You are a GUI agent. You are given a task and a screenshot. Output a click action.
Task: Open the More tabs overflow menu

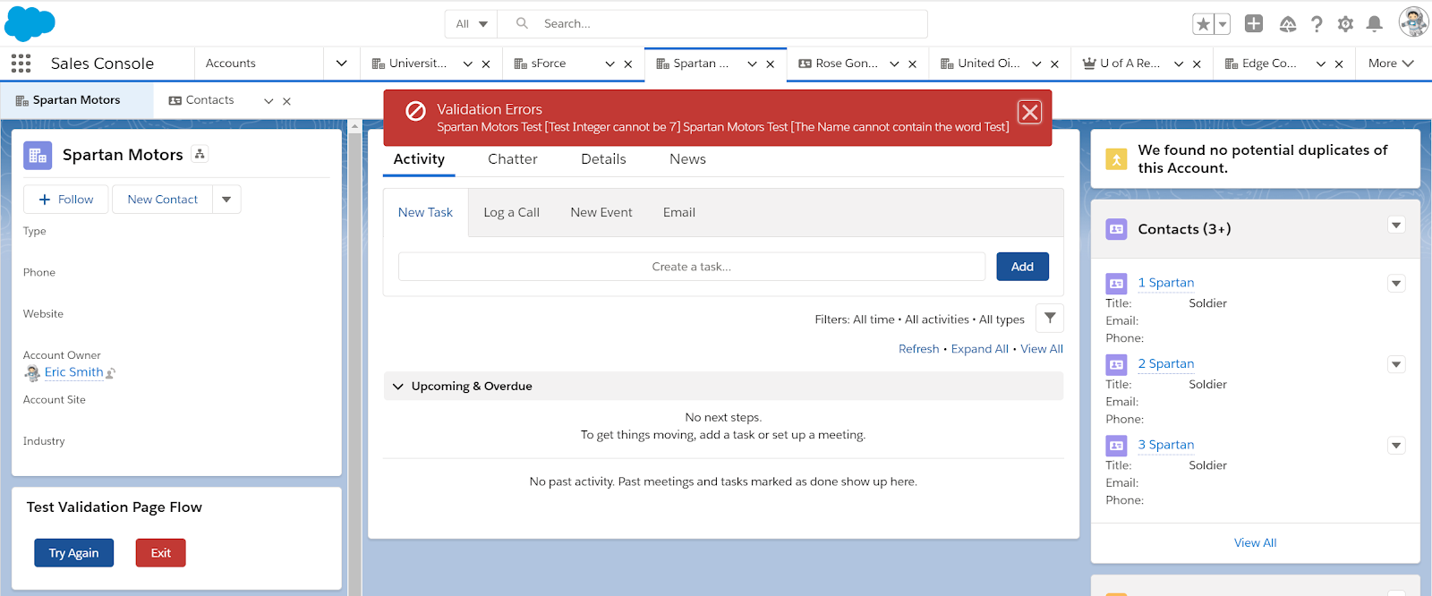[1391, 64]
